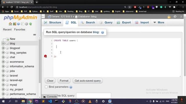Click the link-with-main-panel chain icon
This screenshot has width=186, height=104.
click(x=35, y=35)
